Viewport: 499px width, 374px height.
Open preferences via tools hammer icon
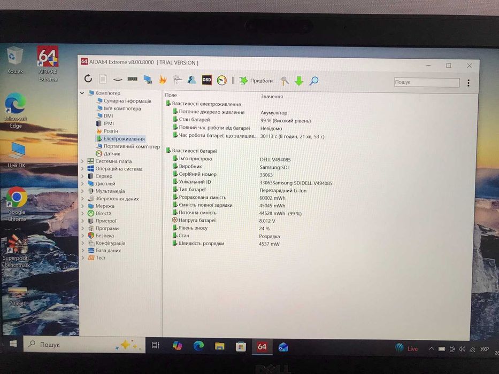284,81
